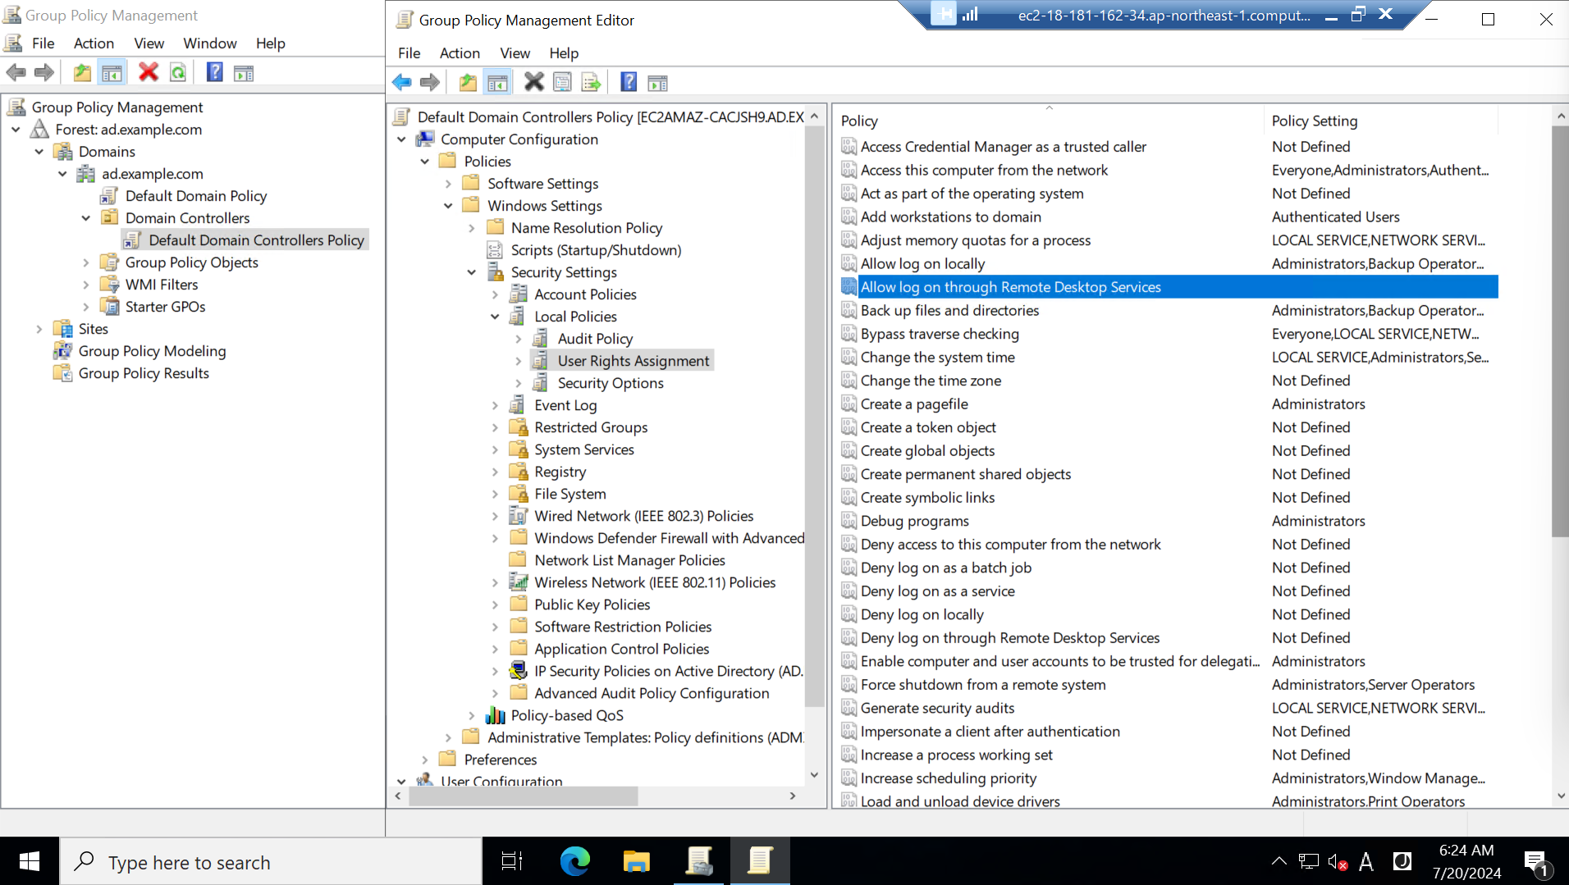This screenshot has height=885, width=1569.
Task: Click Group Policy Management taskbar icon
Action: click(698, 861)
